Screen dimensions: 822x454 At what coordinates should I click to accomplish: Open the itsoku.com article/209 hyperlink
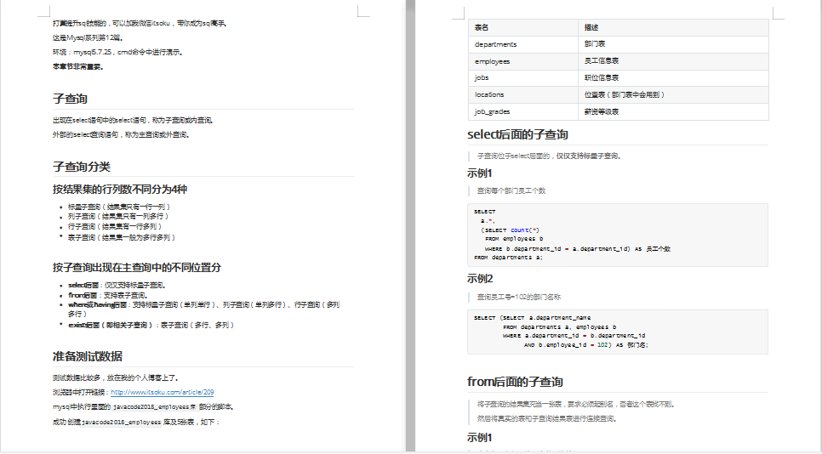click(x=162, y=392)
